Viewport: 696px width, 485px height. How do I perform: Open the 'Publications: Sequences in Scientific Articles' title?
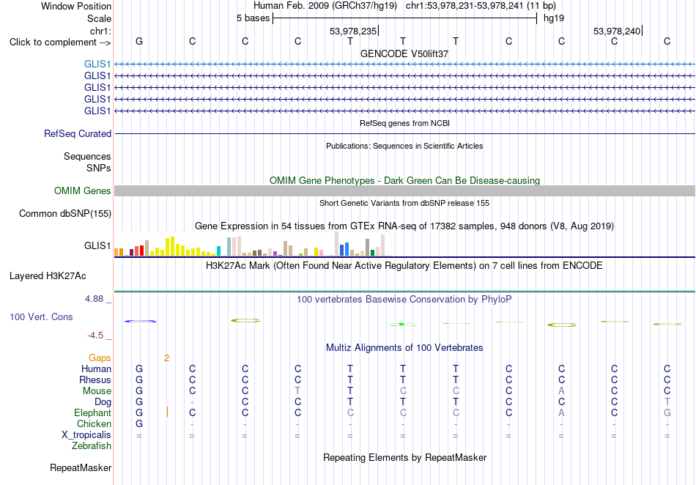coord(404,146)
